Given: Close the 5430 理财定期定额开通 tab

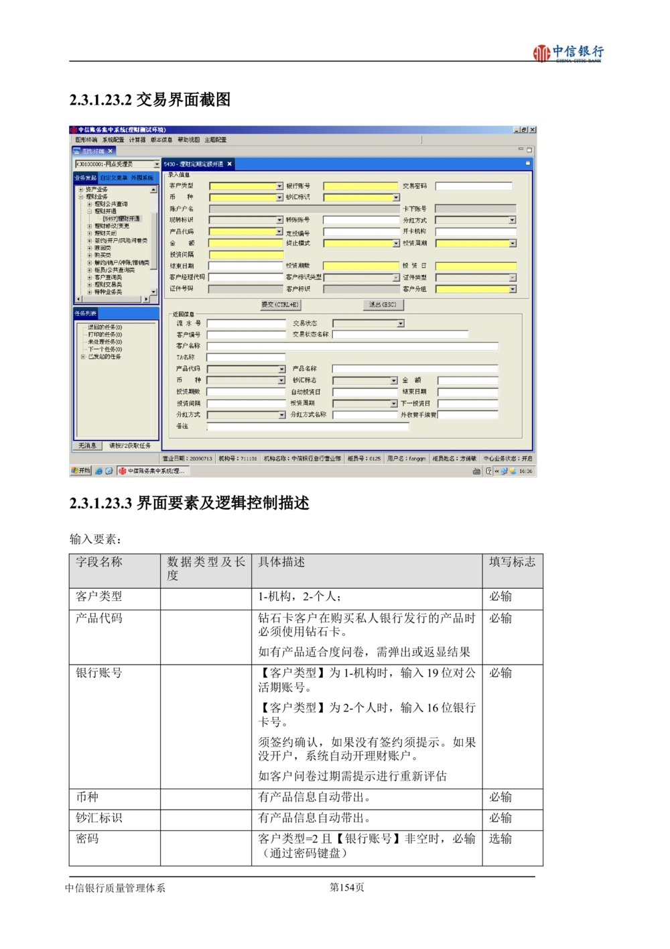Looking at the screenshot, I should [229, 164].
